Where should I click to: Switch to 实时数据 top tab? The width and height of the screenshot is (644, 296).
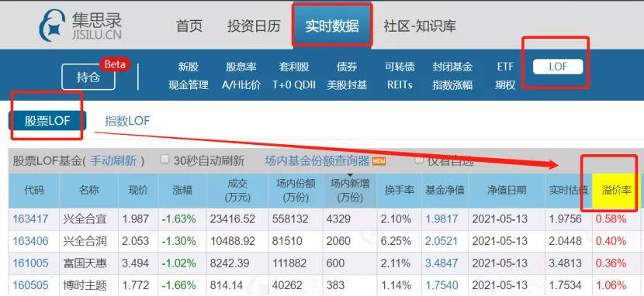click(332, 26)
